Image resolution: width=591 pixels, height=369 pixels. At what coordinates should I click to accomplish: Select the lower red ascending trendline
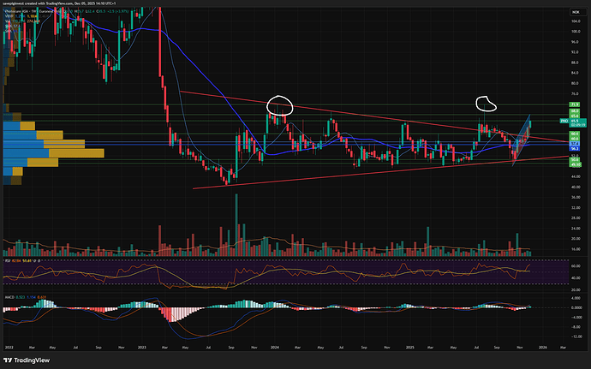(343, 174)
